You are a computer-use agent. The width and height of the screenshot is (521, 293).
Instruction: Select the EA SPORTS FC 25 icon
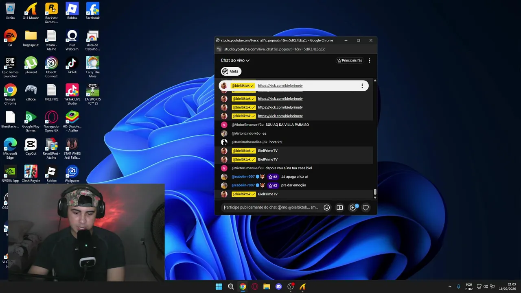(92, 94)
